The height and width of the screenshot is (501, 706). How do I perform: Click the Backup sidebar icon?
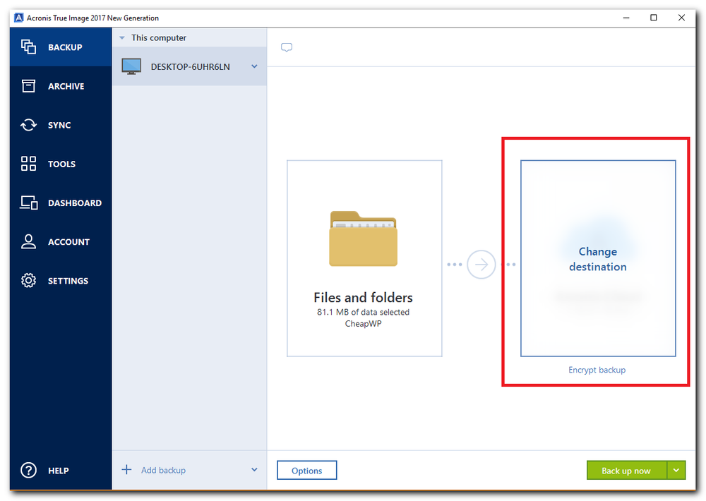(28, 47)
